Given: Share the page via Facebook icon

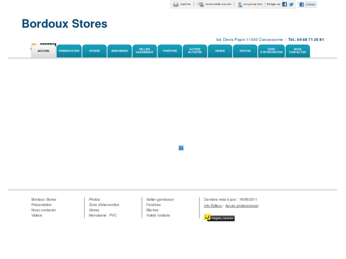Looking at the screenshot, I should click(285, 4).
